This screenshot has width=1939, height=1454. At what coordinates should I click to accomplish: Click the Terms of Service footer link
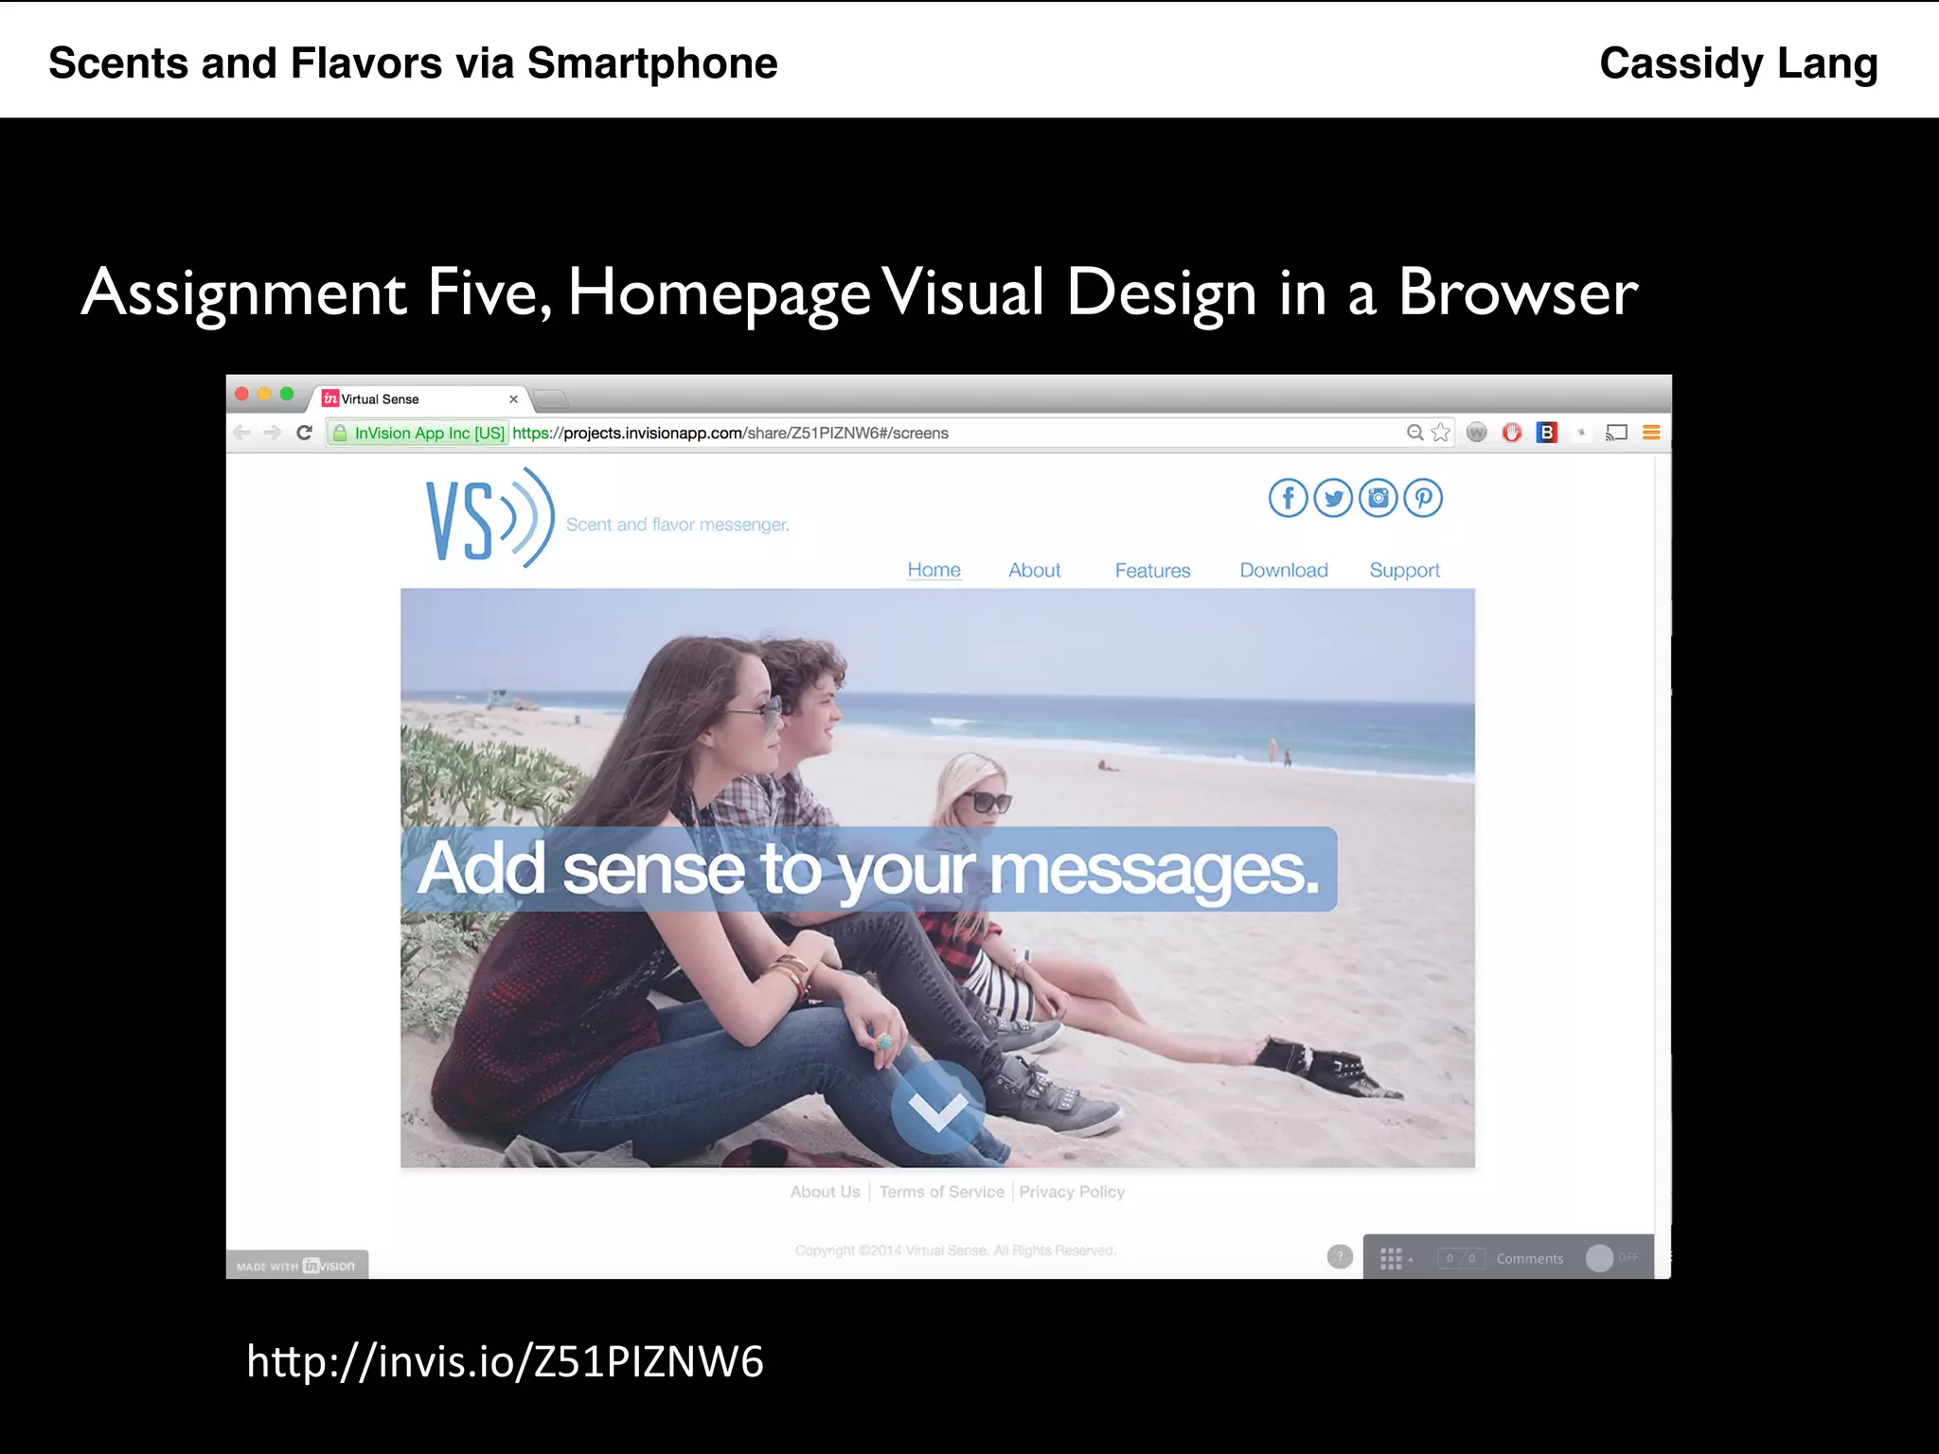pos(941,1192)
